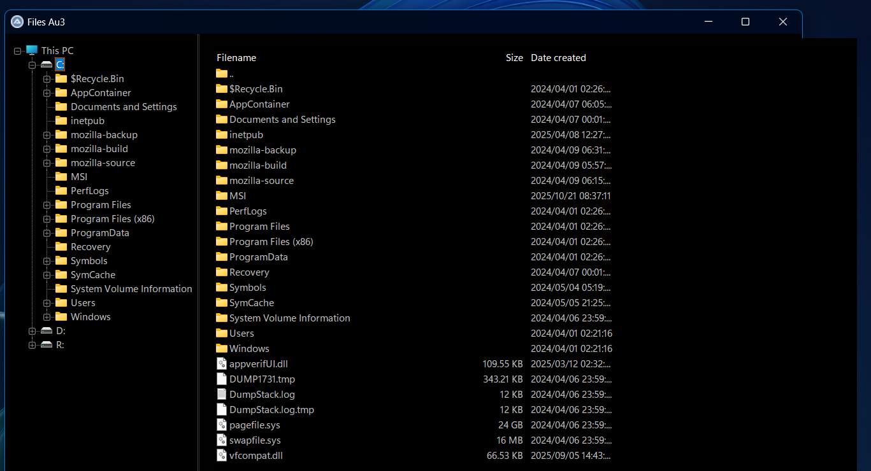This screenshot has width=871, height=471.
Task: Select the C drive icon in tree
Action: (x=47, y=64)
